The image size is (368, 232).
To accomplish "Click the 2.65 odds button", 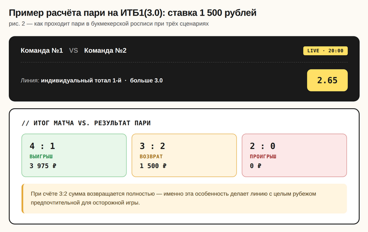I will (327, 80).
